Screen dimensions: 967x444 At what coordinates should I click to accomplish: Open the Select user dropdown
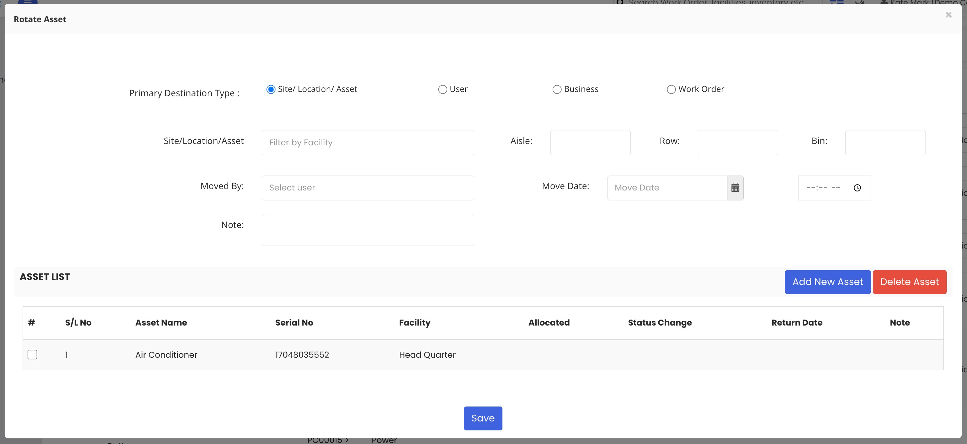click(x=368, y=188)
